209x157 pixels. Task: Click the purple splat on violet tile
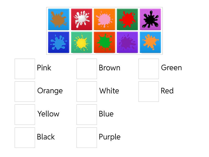click(127, 42)
